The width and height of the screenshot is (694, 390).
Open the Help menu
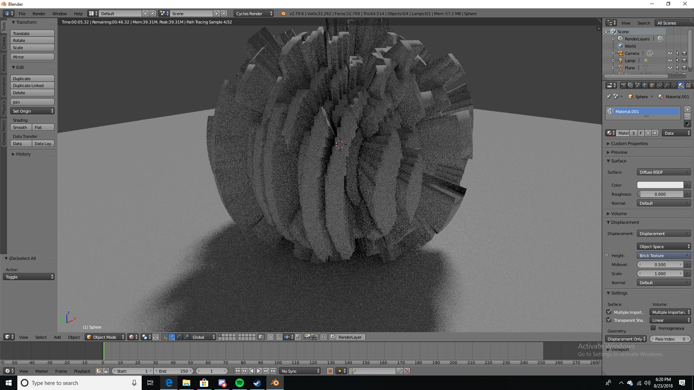click(x=78, y=13)
